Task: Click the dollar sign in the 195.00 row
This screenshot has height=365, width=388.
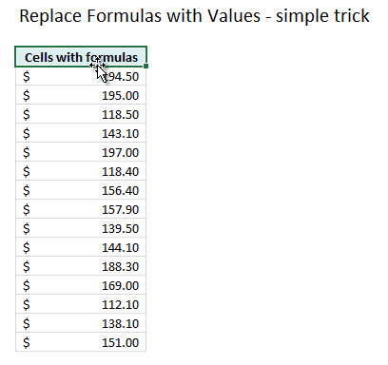Action: tap(27, 95)
